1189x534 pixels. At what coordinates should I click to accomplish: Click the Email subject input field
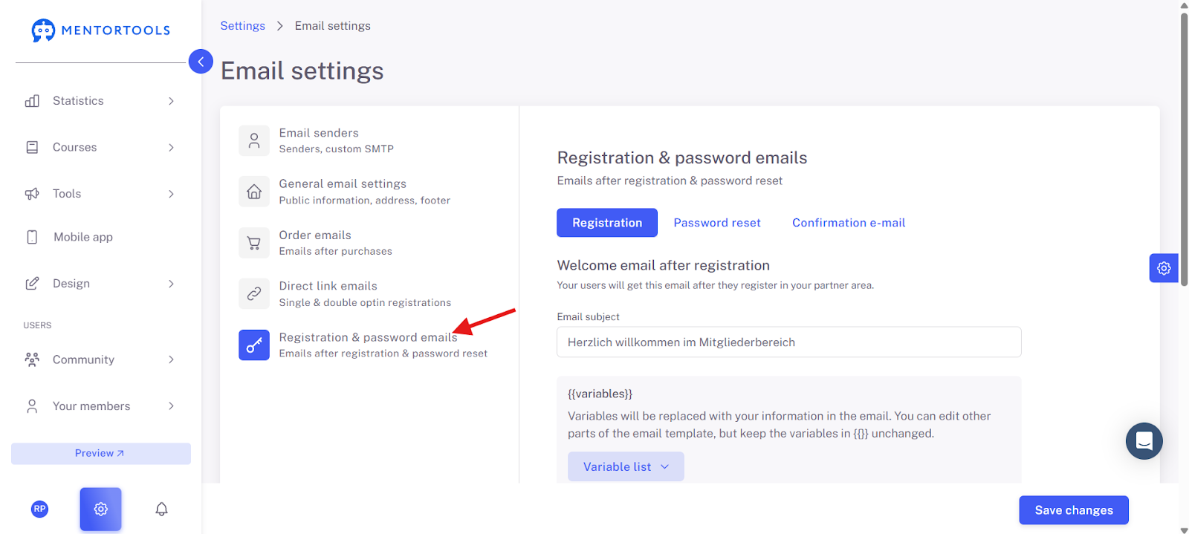tap(789, 342)
